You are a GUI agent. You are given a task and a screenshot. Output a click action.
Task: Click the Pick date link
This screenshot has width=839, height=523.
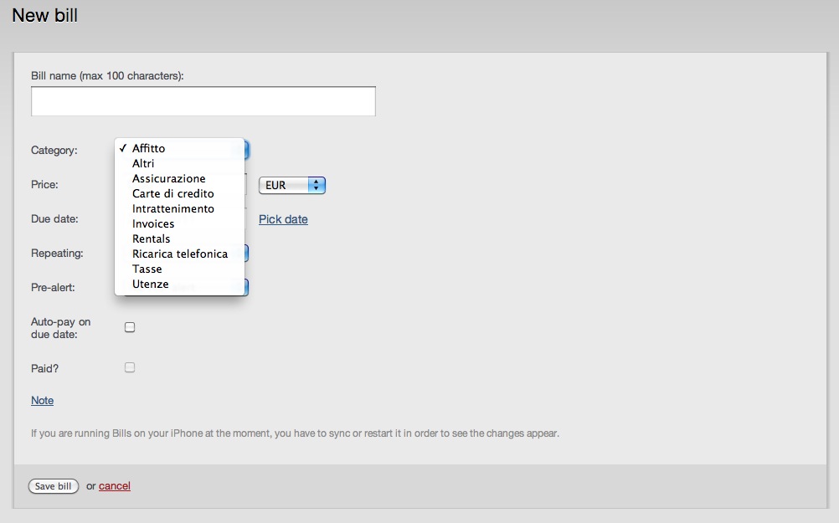click(283, 219)
